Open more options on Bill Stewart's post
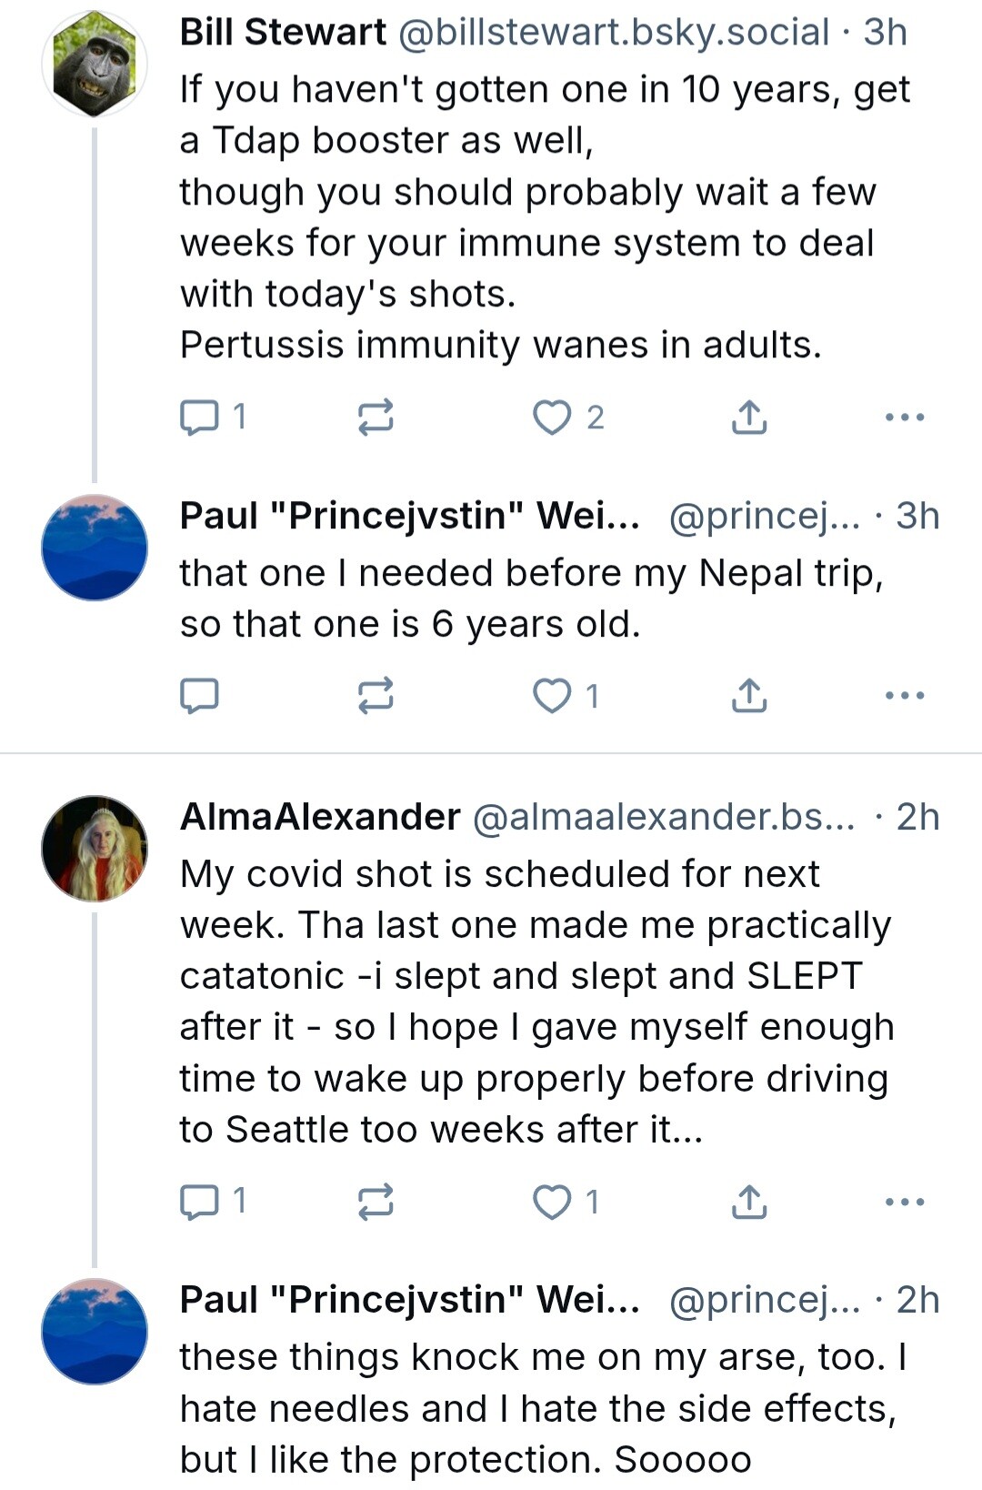The width and height of the screenshot is (982, 1490). (905, 418)
